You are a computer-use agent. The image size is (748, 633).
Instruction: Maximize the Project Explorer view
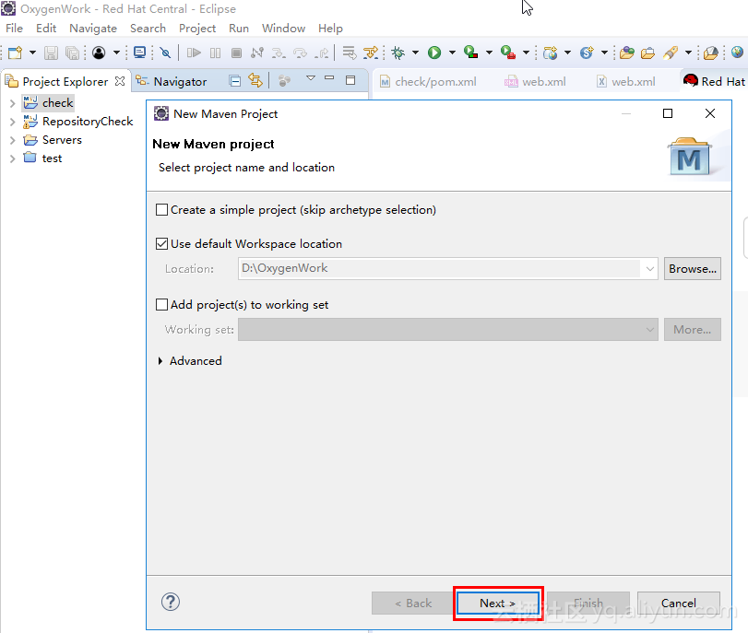pyautogui.click(x=350, y=80)
